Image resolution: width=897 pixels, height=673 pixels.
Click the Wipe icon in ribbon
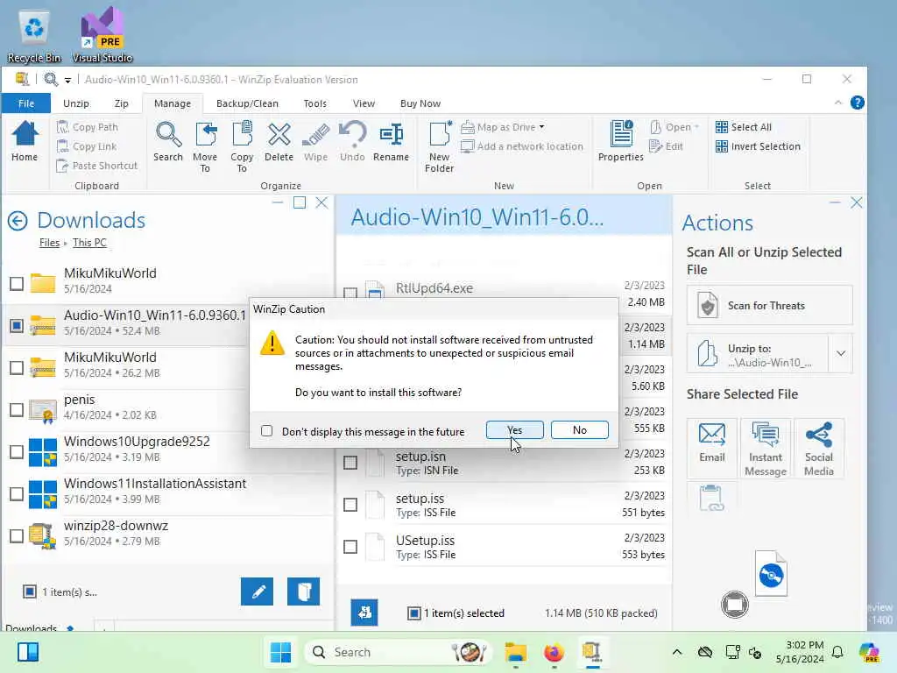tap(315, 141)
